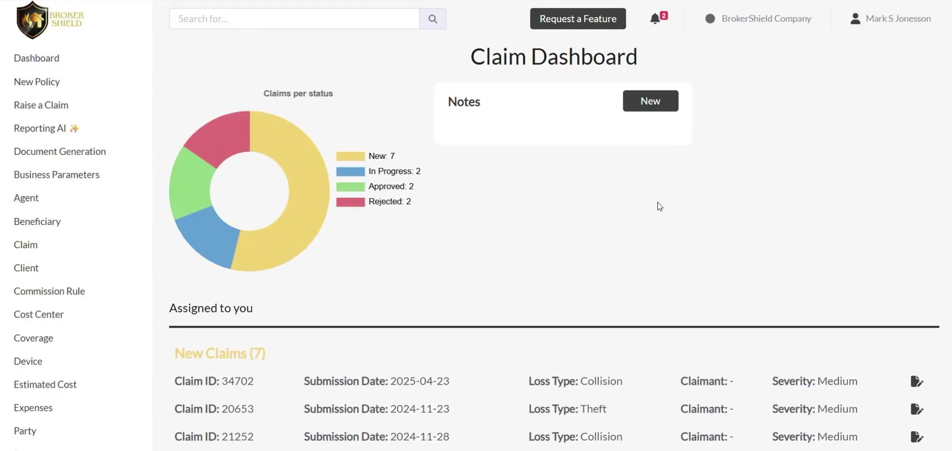Screen dimensions: 952x451
Task: Click Severity Medium for claim 20653
Action: (814, 409)
